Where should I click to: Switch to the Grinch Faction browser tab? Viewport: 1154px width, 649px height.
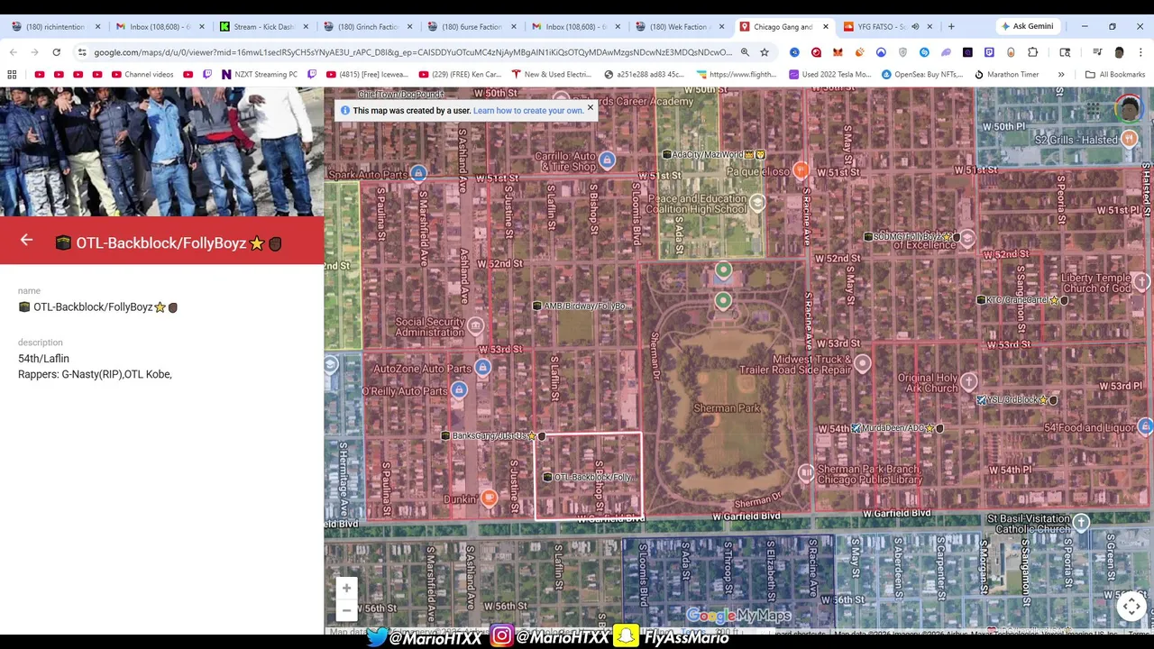pyautogui.click(x=368, y=27)
